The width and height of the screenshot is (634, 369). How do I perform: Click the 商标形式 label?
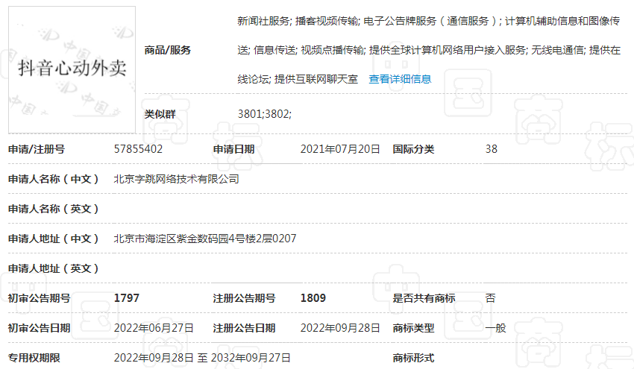coord(413,358)
